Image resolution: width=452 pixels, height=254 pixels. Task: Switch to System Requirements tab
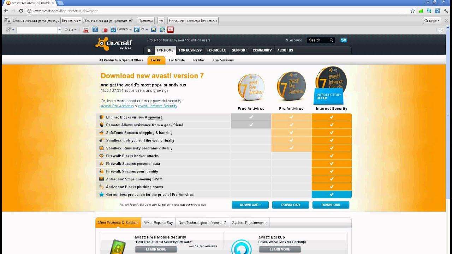coord(249,223)
